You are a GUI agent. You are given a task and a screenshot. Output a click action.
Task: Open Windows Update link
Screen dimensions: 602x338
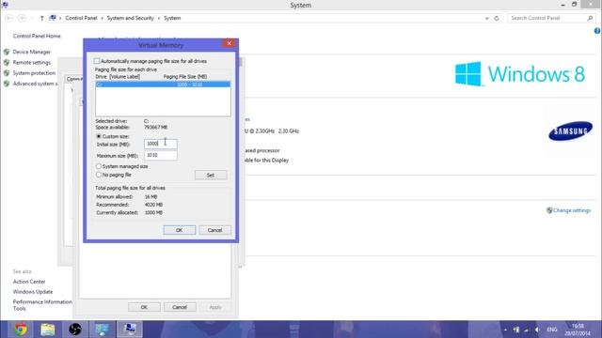point(33,292)
